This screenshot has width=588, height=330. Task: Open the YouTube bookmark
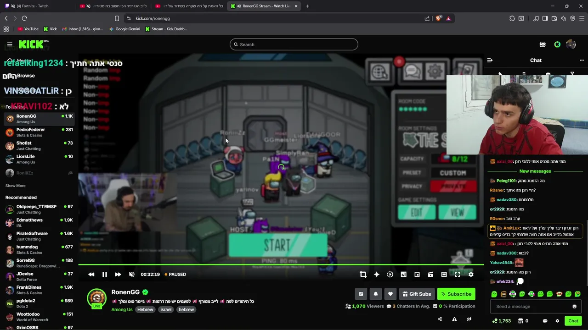(28, 29)
